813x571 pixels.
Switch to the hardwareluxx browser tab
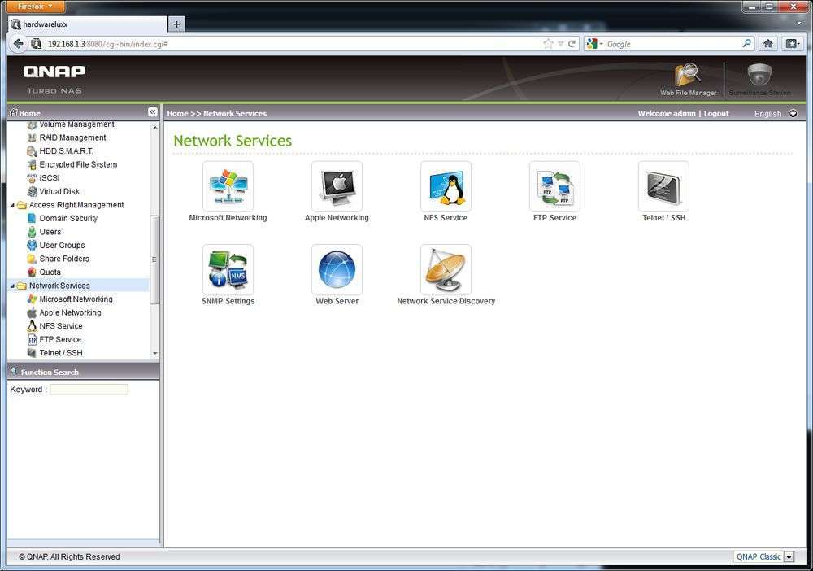tap(87, 24)
